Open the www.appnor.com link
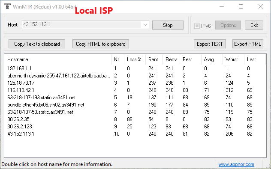The width and height of the screenshot is (271, 169). [x=236, y=164]
